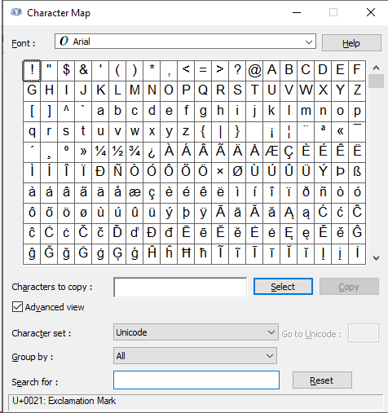Select the dollar sign character cell
This screenshot has height=413, width=388.
(66, 70)
